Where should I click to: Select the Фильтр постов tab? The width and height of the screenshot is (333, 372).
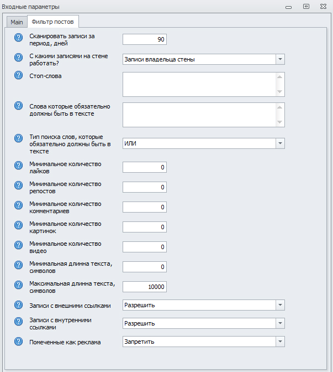tap(53, 22)
